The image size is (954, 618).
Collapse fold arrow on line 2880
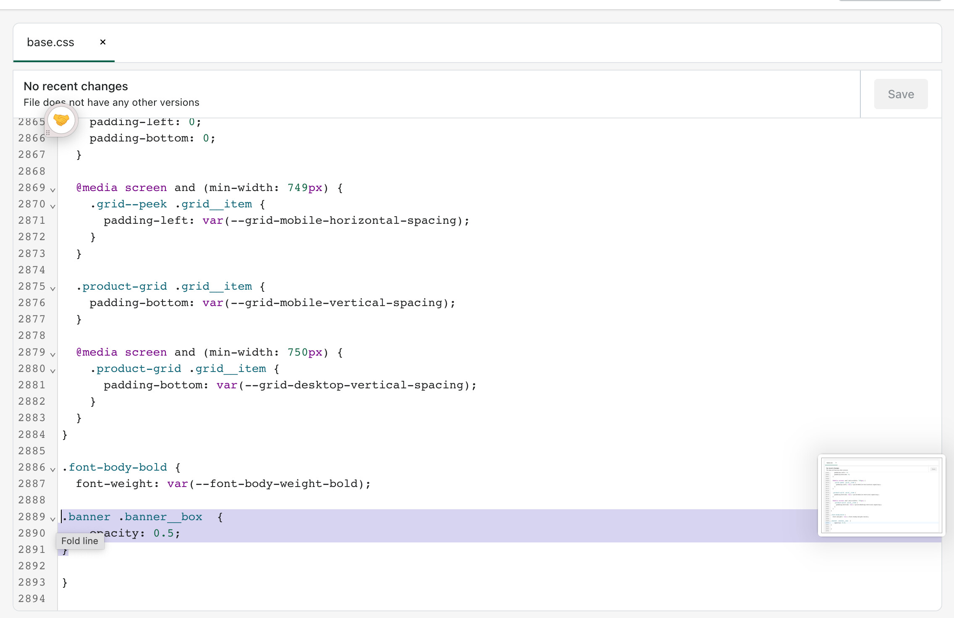tap(53, 371)
